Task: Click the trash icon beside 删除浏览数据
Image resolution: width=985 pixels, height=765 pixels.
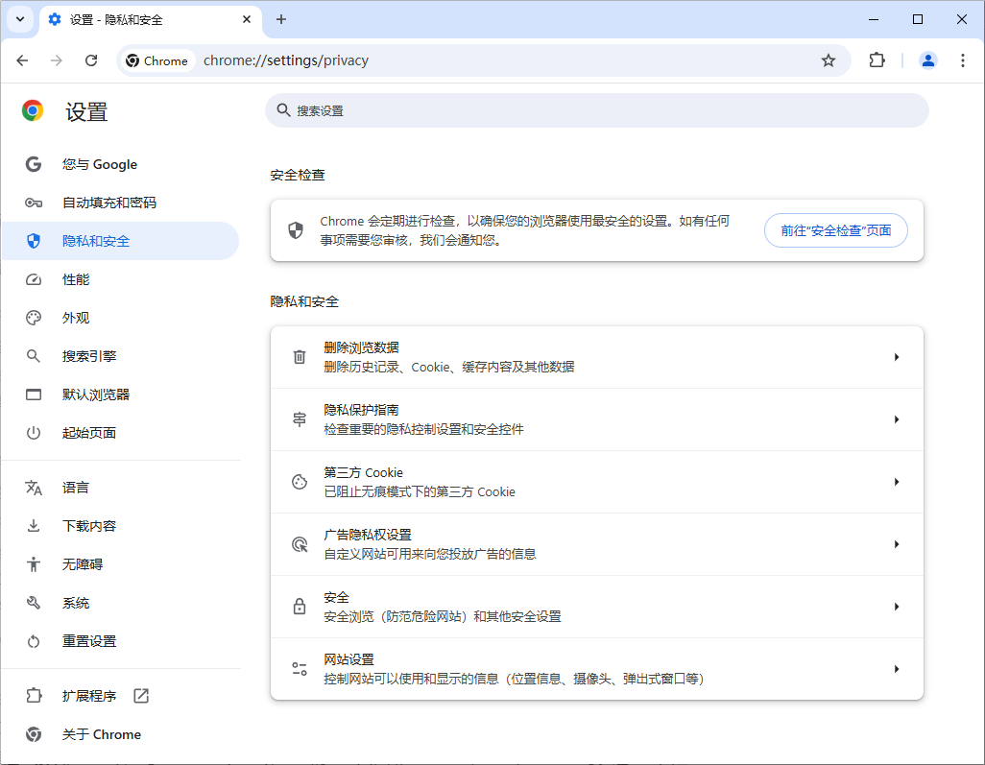Action: pos(298,356)
